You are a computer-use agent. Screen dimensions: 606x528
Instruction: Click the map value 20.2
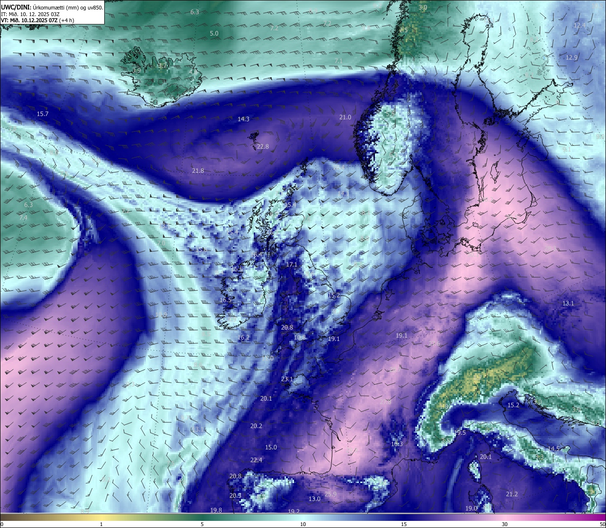pyautogui.click(x=256, y=426)
